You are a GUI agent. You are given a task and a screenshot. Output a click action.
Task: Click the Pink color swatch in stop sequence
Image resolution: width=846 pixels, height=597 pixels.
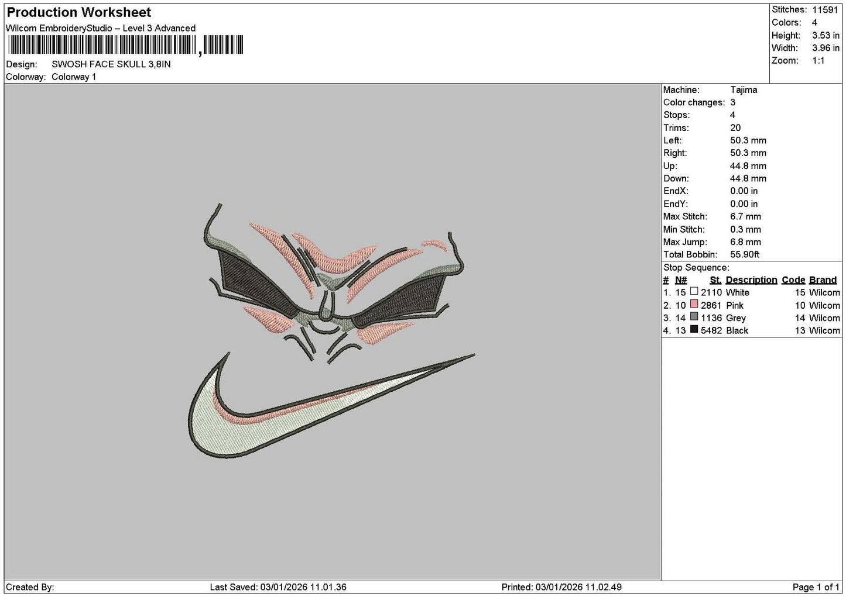pos(694,304)
